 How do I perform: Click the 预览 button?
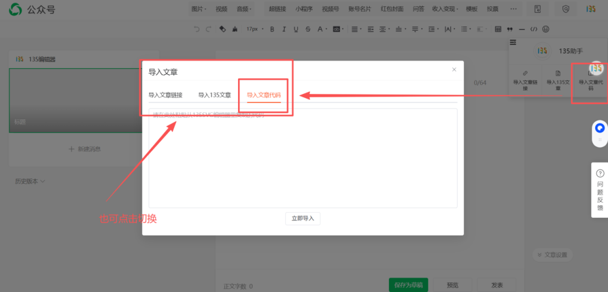point(453,285)
